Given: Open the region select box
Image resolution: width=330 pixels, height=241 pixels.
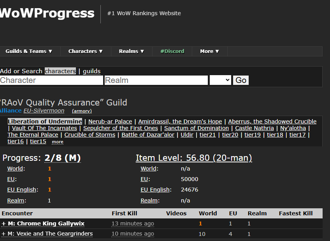Looking at the screenshot, I should click(x=220, y=80).
